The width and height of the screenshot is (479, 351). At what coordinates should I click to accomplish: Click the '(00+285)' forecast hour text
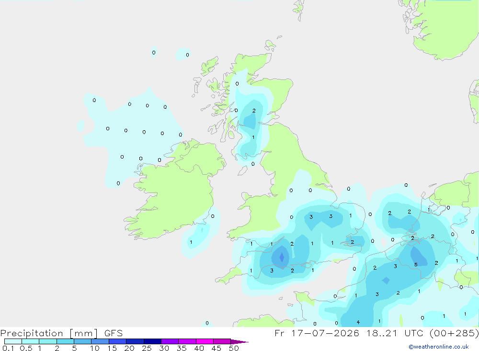[x=454, y=333]
